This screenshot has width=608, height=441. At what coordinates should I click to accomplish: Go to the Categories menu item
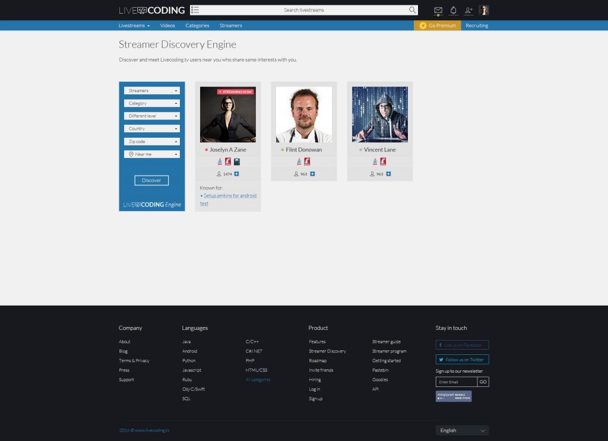tap(197, 26)
